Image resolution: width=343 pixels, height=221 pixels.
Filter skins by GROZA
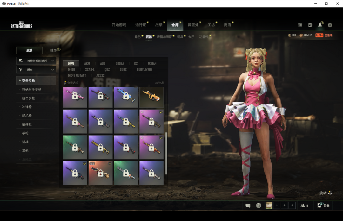click(x=120, y=64)
